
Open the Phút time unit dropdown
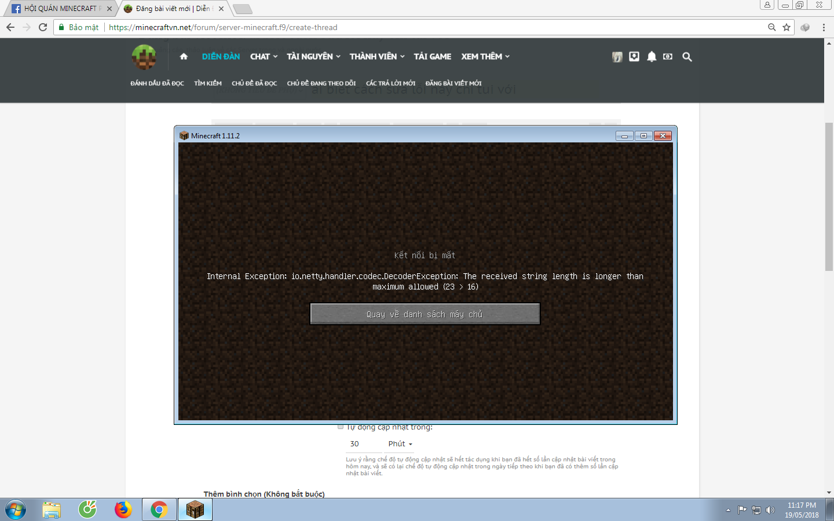(400, 444)
